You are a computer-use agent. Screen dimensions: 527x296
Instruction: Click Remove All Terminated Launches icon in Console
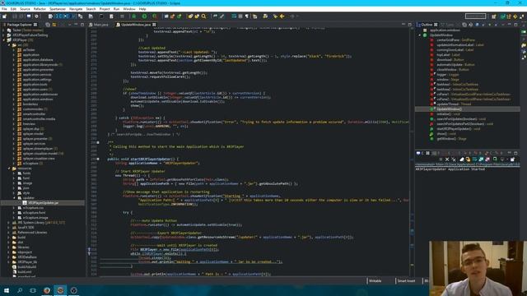coord(454,160)
